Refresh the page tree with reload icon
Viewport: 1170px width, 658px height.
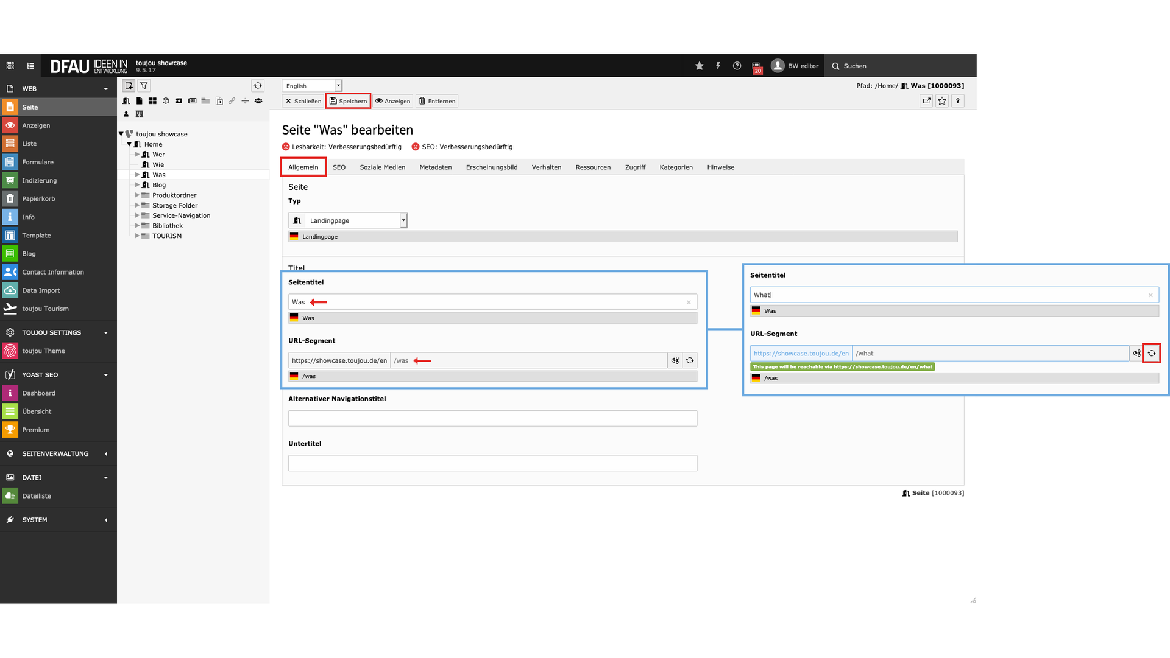258,86
